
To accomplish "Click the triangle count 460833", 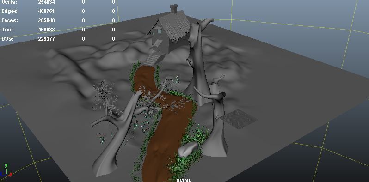I will 46,30.
